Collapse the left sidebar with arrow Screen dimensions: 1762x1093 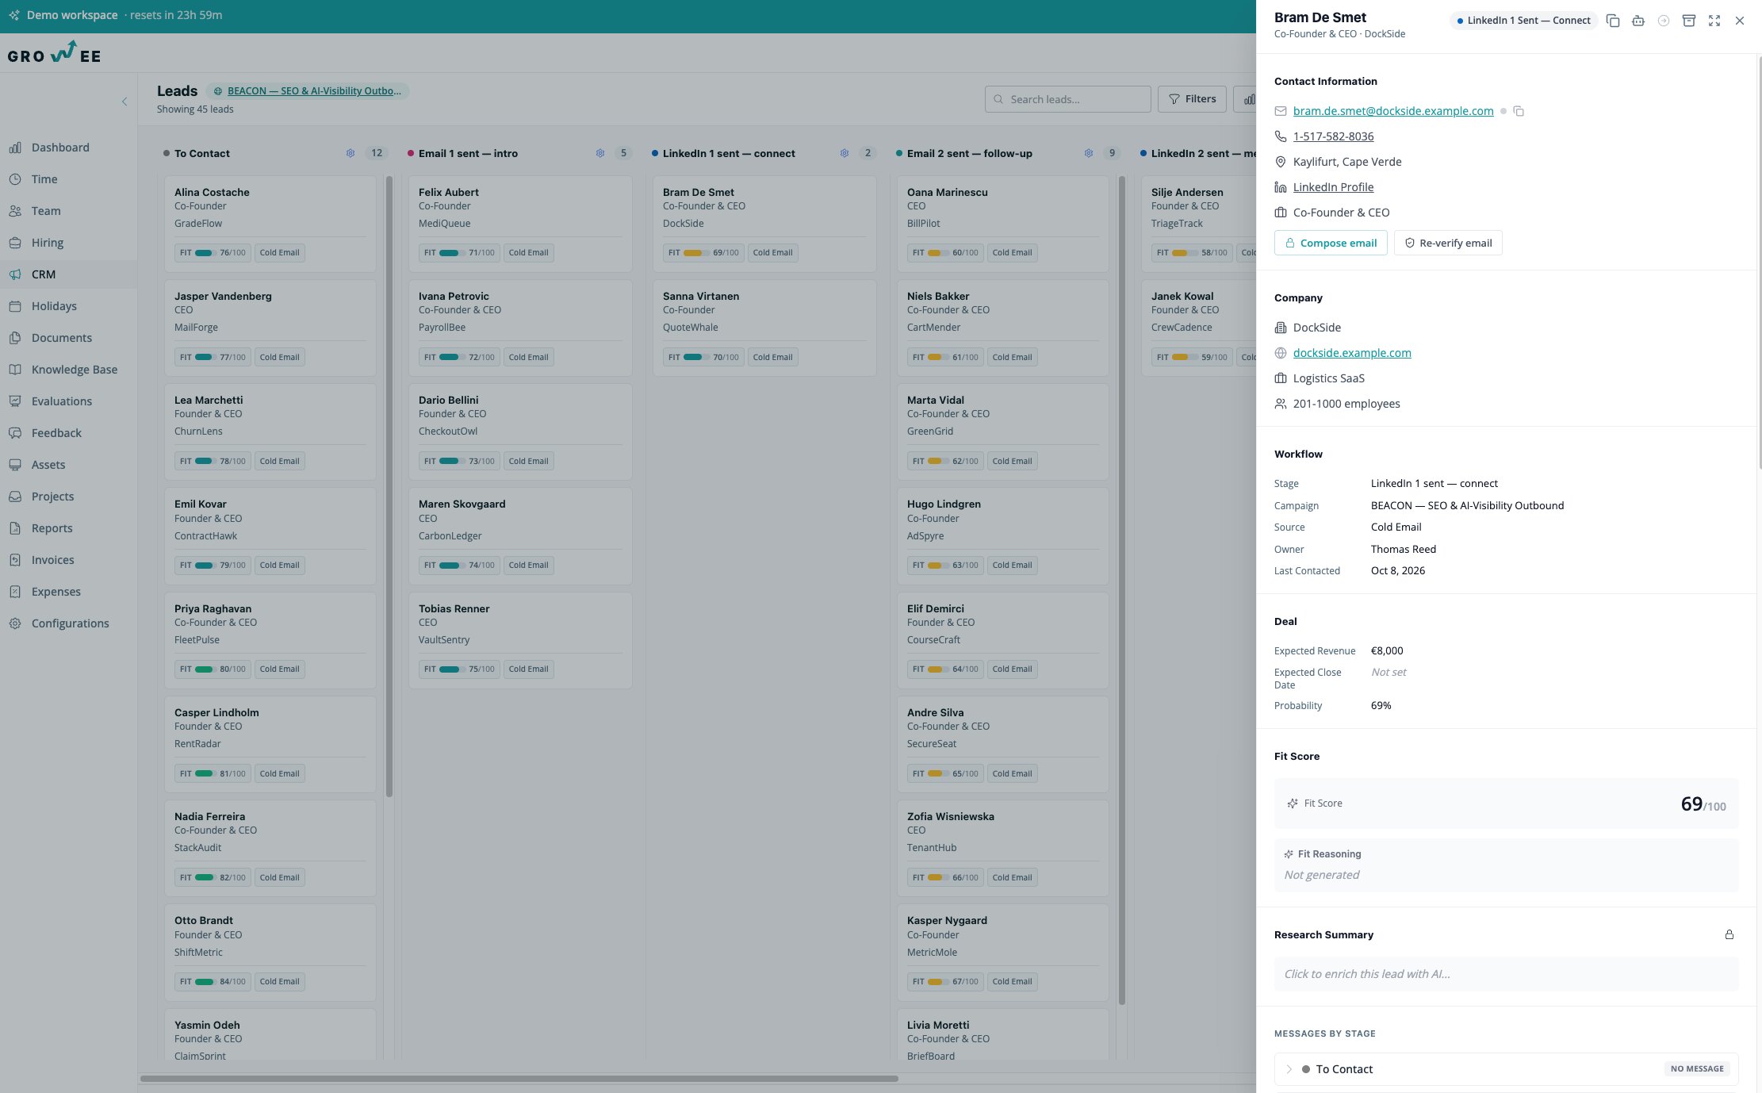124,102
